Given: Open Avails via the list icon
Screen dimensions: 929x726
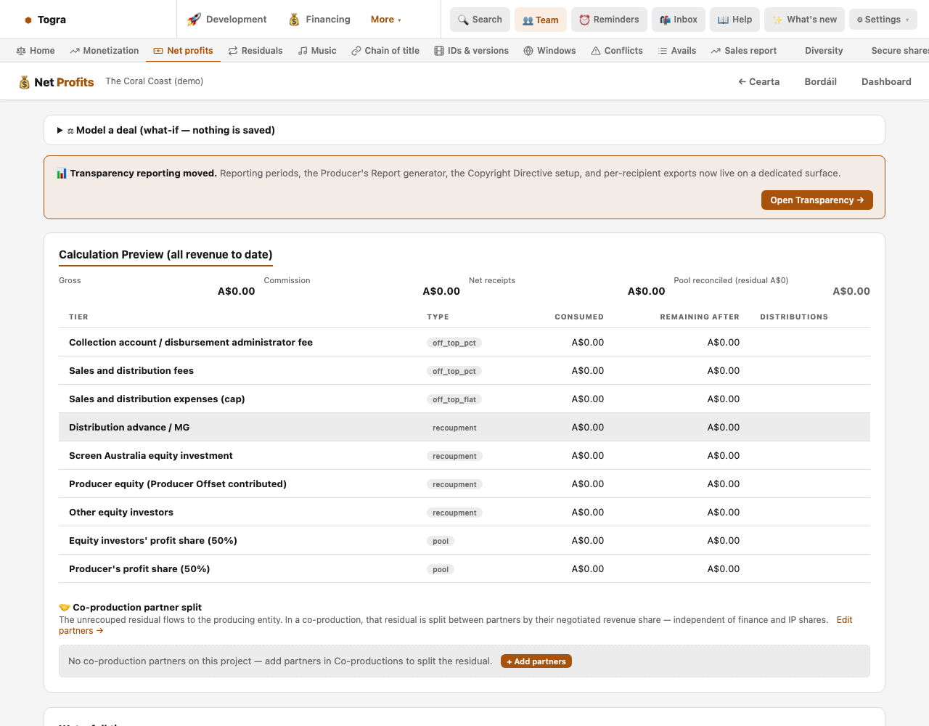Looking at the screenshot, I should [663, 51].
